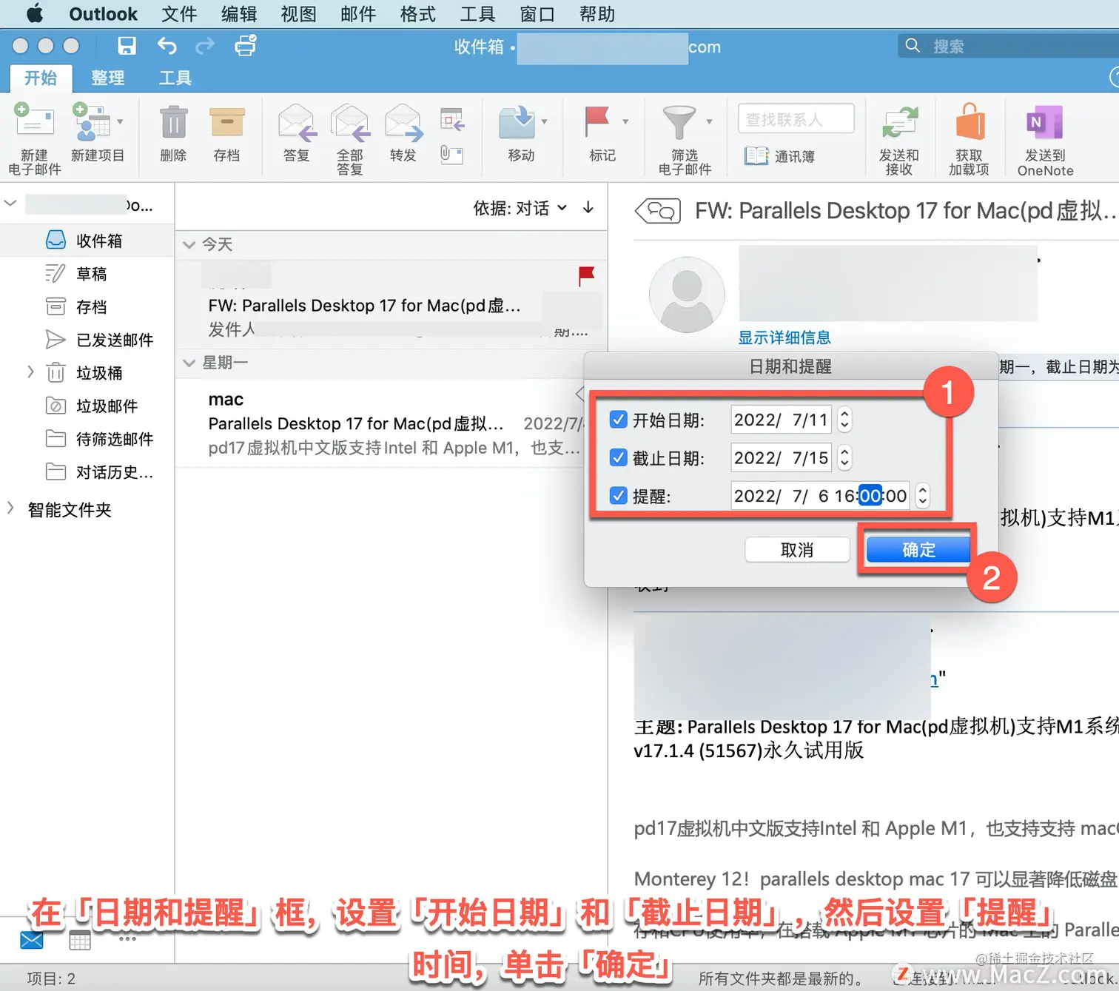Switch to Calendar view icon at bottom
Viewport: 1119px width, 991px height.
(x=80, y=940)
